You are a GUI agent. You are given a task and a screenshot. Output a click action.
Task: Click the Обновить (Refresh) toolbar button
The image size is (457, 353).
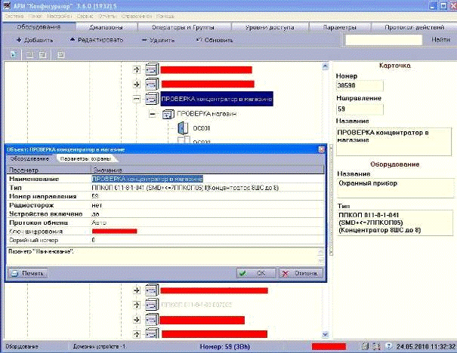(215, 39)
